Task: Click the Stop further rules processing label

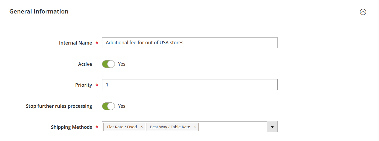Action: coord(59,106)
